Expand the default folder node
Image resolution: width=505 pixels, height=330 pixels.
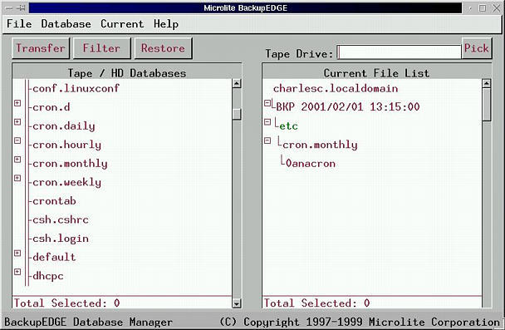pyautogui.click(x=17, y=253)
